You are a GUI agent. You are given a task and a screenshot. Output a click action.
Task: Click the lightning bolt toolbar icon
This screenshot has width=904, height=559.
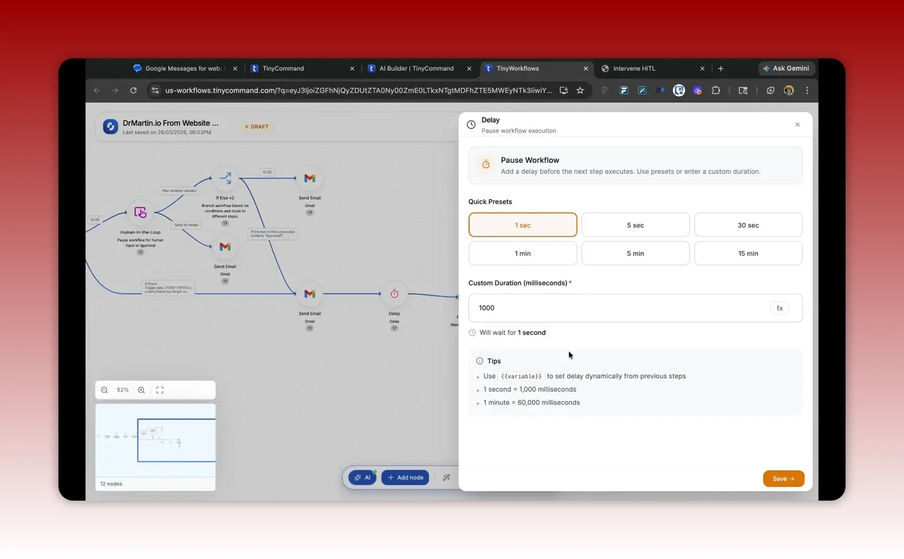[x=771, y=90]
